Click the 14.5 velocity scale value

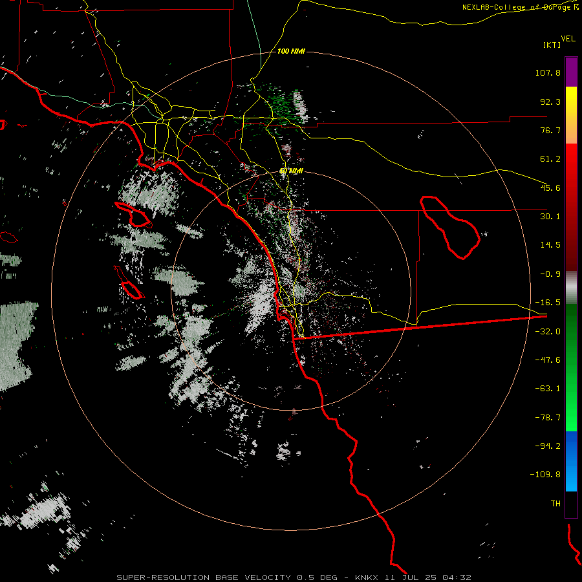(x=550, y=245)
